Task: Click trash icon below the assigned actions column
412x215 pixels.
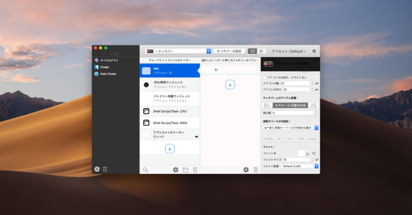Action: 256,170
